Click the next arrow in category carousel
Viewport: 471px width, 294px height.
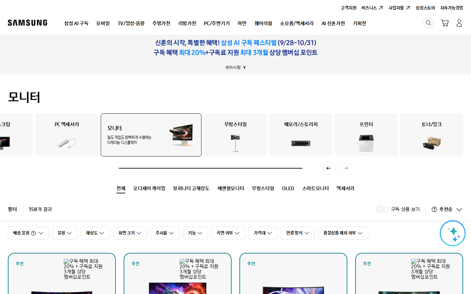[x=346, y=168]
